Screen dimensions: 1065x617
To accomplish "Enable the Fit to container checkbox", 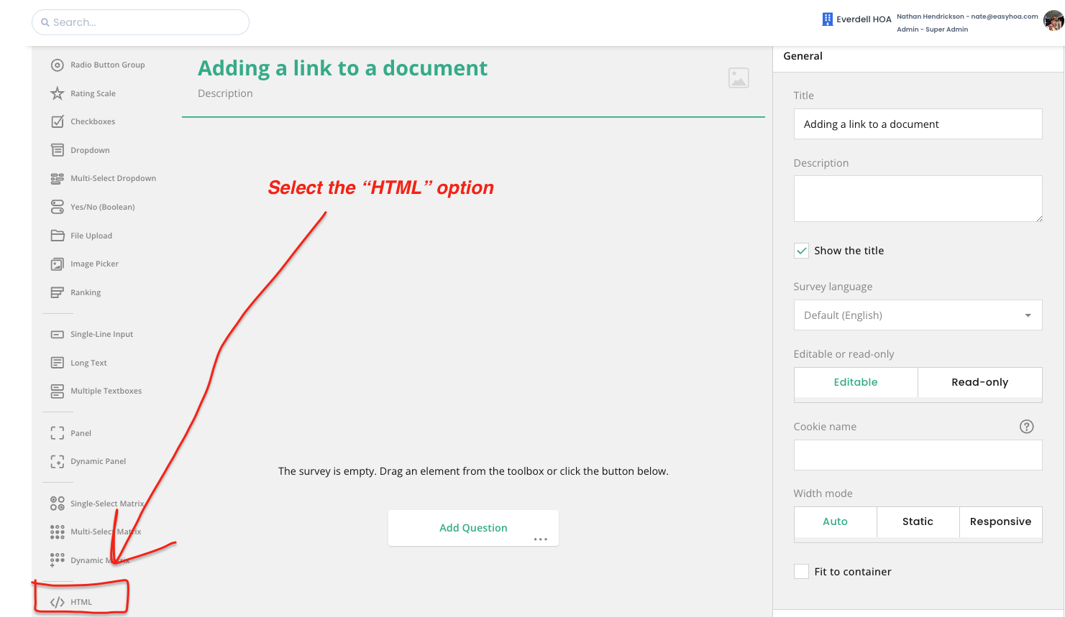I will click(x=801, y=572).
